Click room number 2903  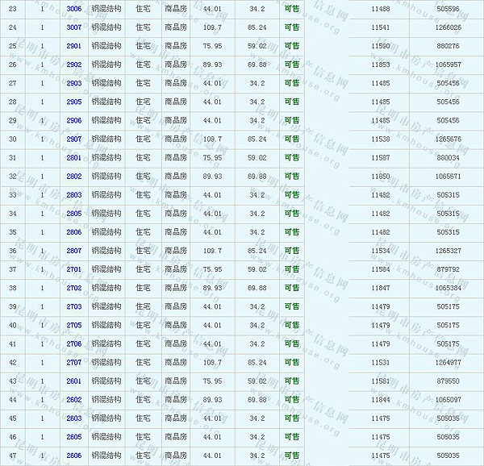pos(73,83)
